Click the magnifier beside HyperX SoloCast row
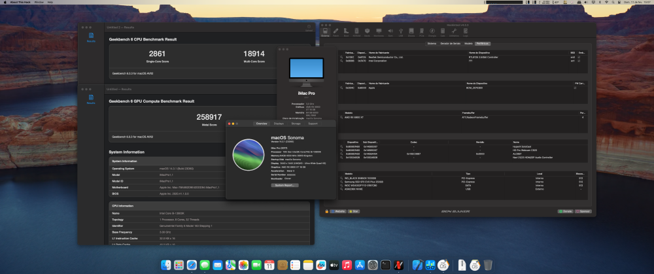Viewport: 654px width, 274px height. click(341, 146)
